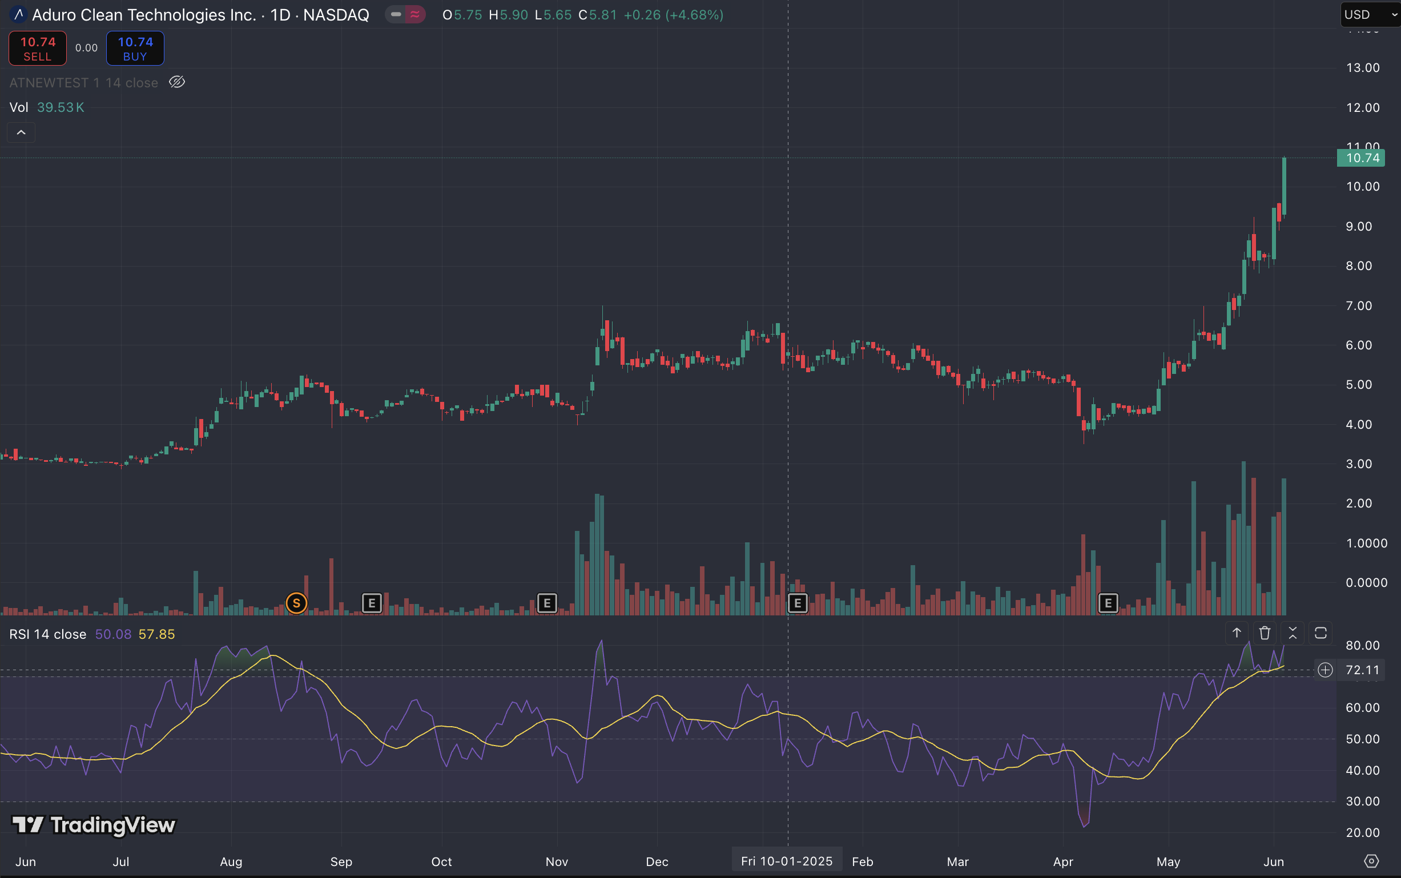Collapse the indicator legend with chevron
1401x878 pixels.
click(21, 132)
